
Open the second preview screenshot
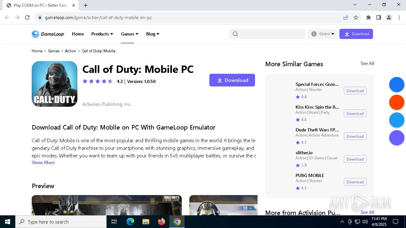223,205
